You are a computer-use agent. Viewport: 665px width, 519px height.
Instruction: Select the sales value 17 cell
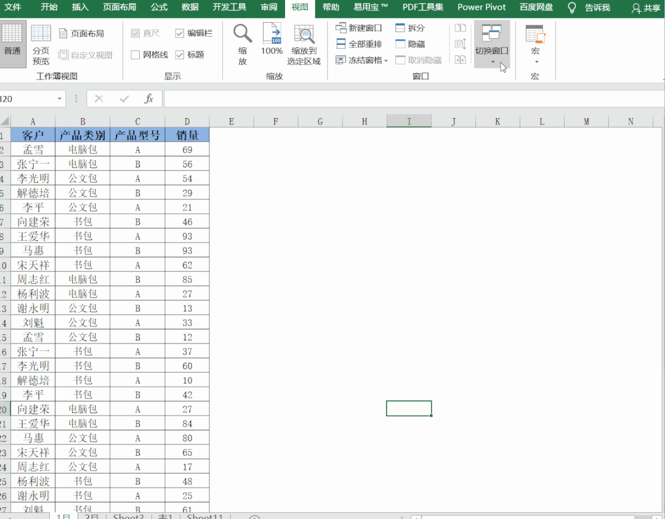(187, 467)
